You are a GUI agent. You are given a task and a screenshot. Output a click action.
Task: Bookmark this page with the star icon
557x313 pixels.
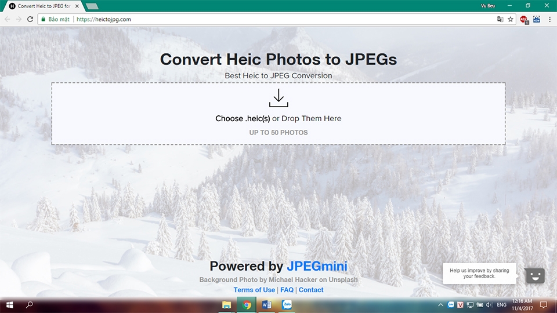pos(511,19)
